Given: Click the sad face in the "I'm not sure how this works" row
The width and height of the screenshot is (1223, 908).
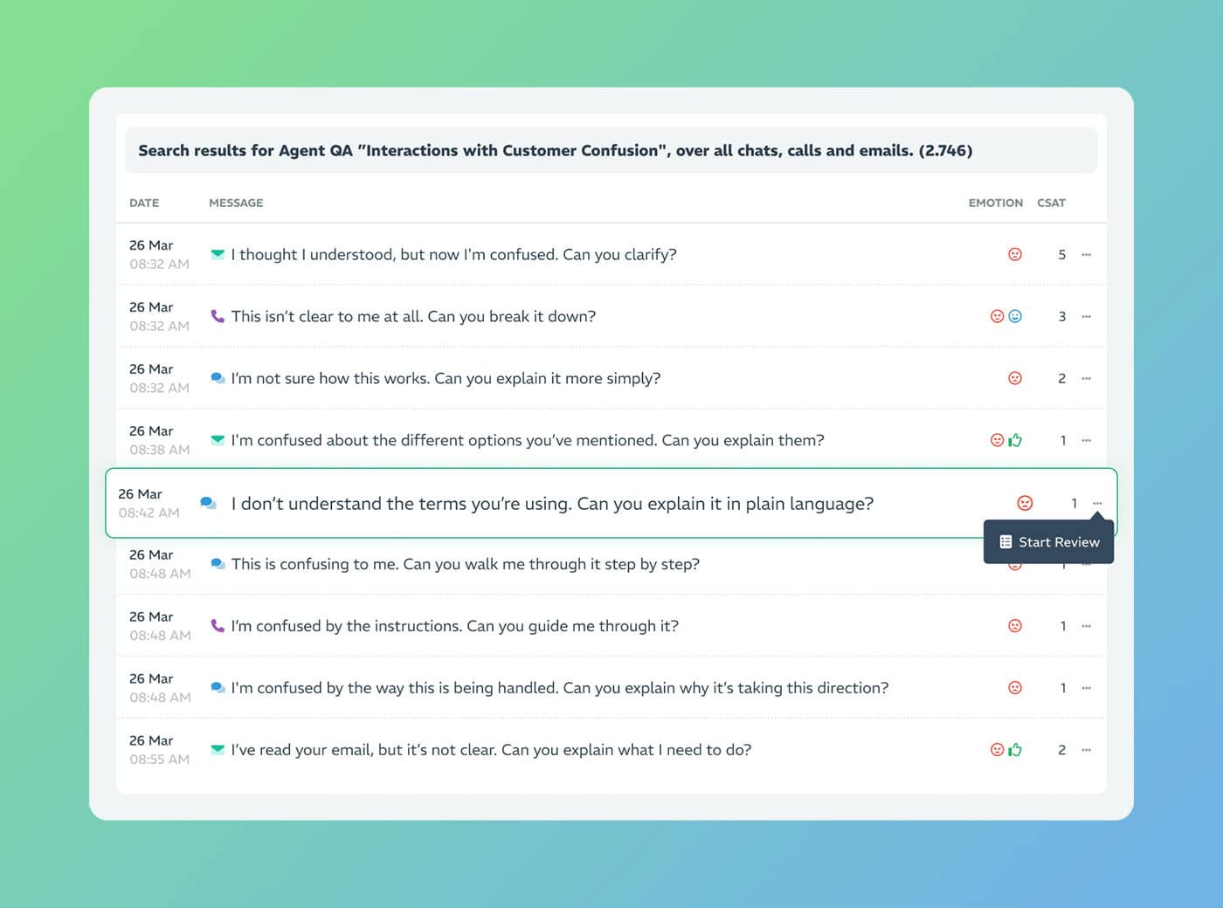Looking at the screenshot, I should click(1015, 378).
